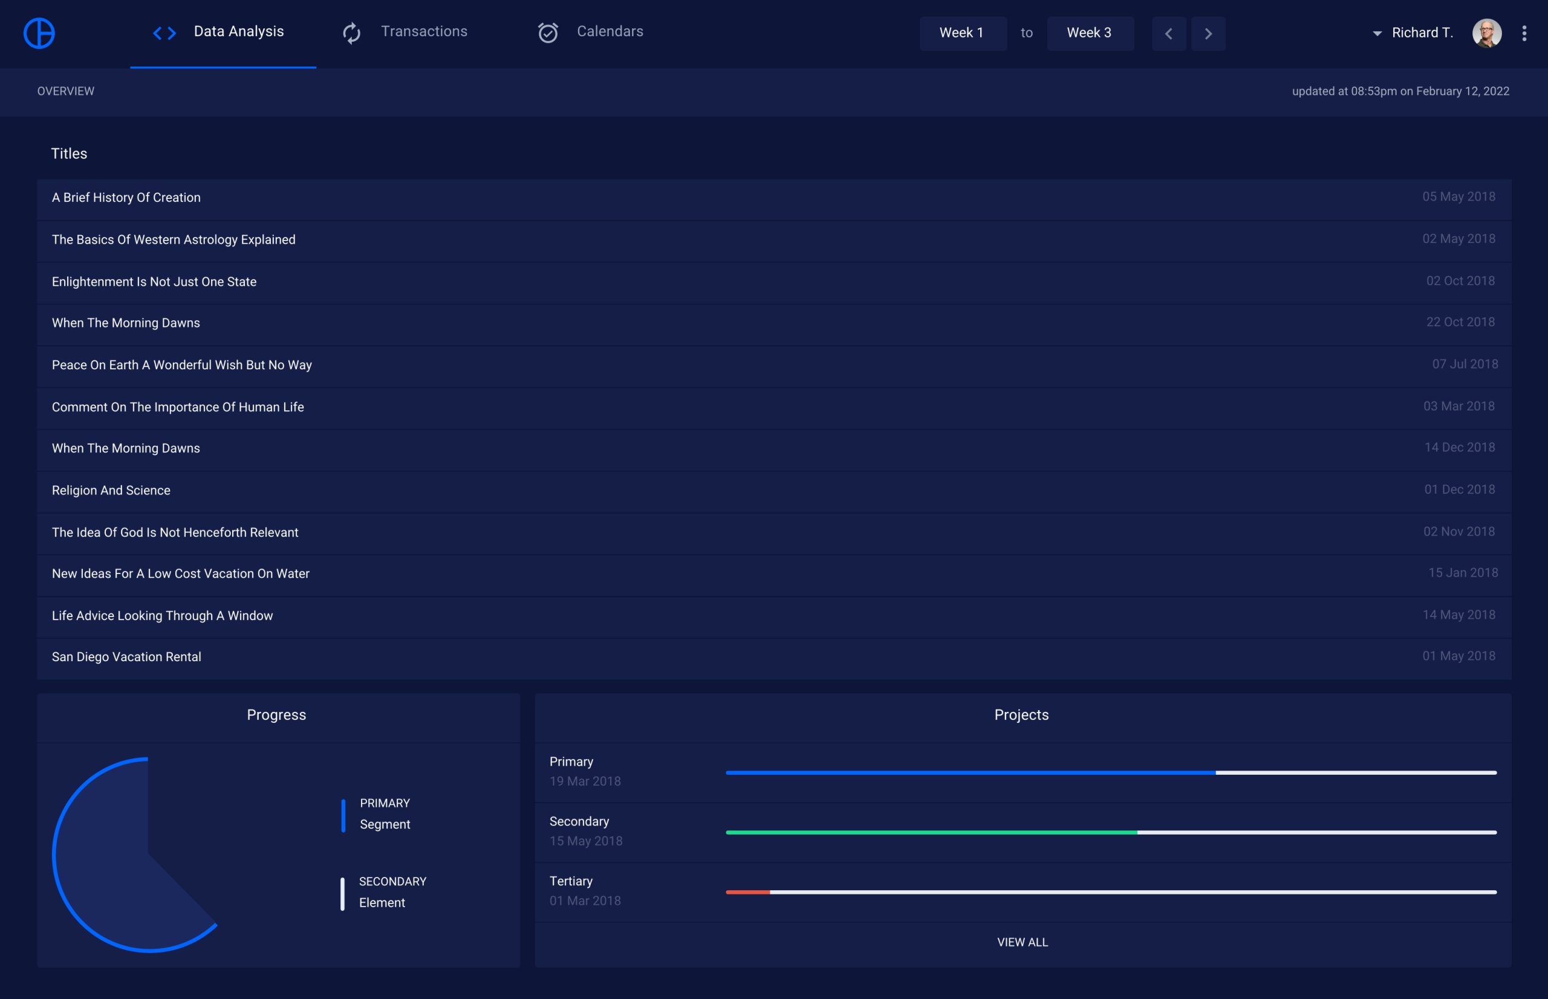
Task: Switch to the Transactions tab
Action: tap(405, 33)
